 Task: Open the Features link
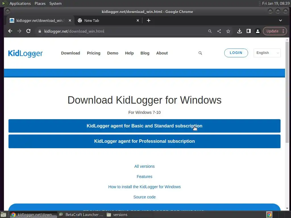(x=144, y=177)
